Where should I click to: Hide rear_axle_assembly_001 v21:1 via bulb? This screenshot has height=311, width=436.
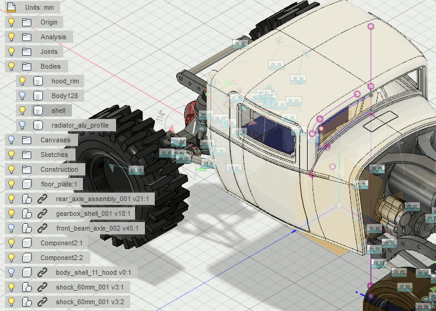[x=12, y=199]
